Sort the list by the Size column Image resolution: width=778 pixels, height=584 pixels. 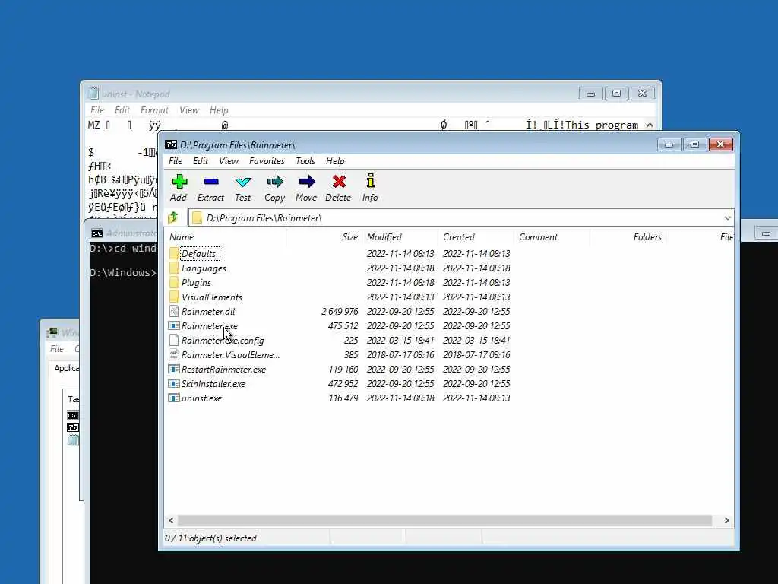[x=324, y=237]
